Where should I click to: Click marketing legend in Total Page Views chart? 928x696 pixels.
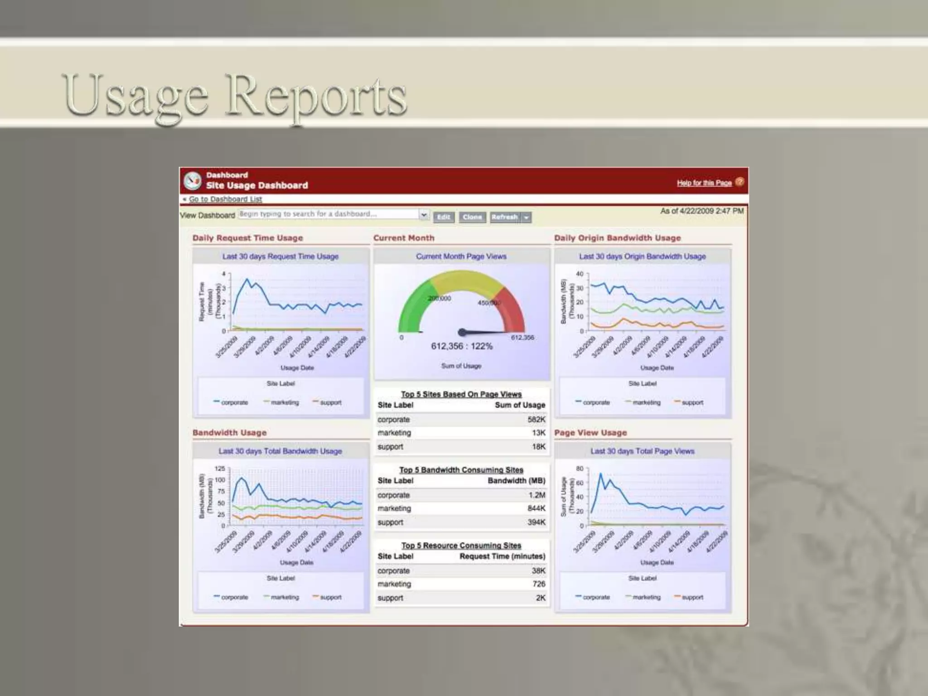click(643, 597)
